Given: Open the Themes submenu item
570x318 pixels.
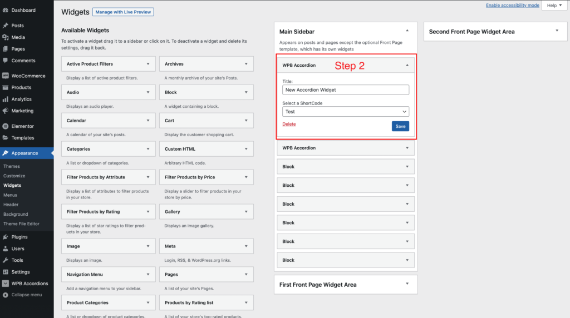Looking at the screenshot, I should [12, 166].
